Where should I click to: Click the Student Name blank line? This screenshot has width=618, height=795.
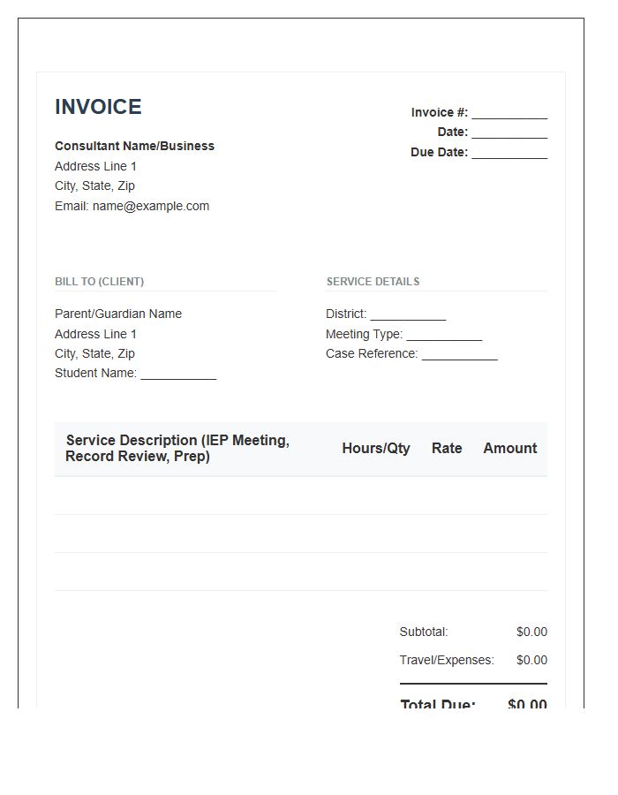pyautogui.click(x=179, y=375)
